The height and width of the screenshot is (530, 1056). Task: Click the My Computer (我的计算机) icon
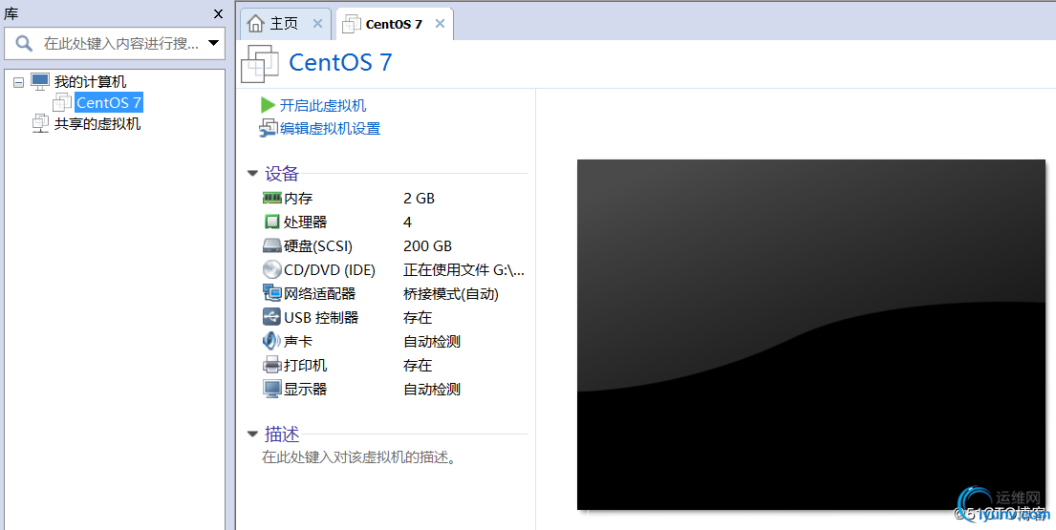coord(40,81)
